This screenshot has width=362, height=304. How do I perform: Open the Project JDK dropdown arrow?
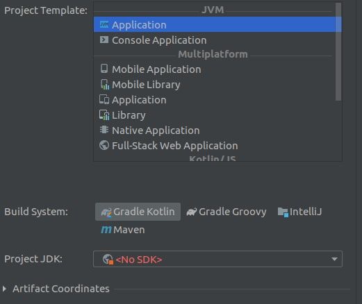tap(334, 259)
